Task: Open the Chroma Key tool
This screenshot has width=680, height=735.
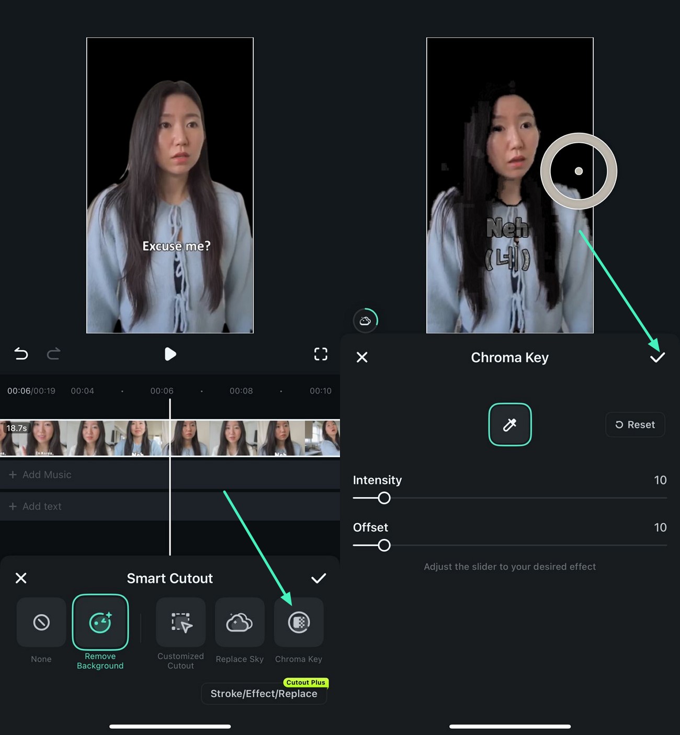Action: click(299, 623)
